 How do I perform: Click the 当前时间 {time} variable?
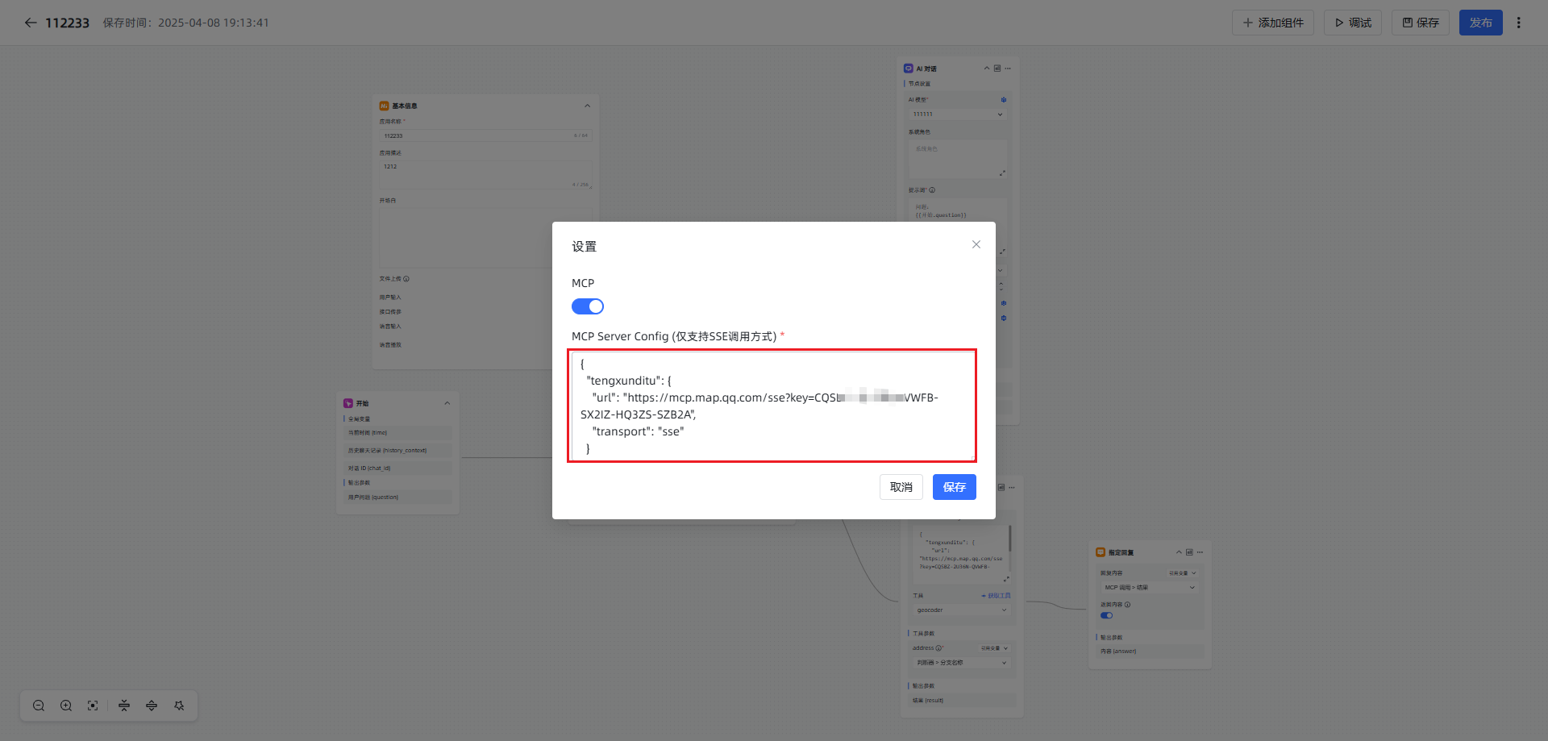coord(397,433)
